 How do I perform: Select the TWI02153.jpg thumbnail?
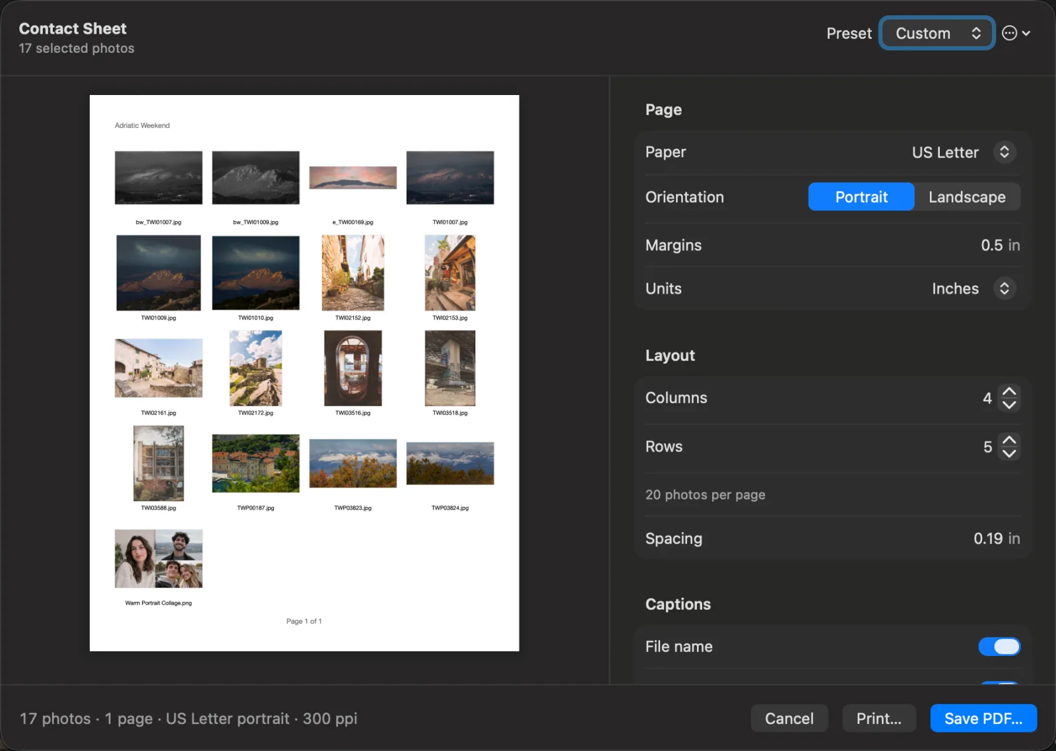pos(450,273)
